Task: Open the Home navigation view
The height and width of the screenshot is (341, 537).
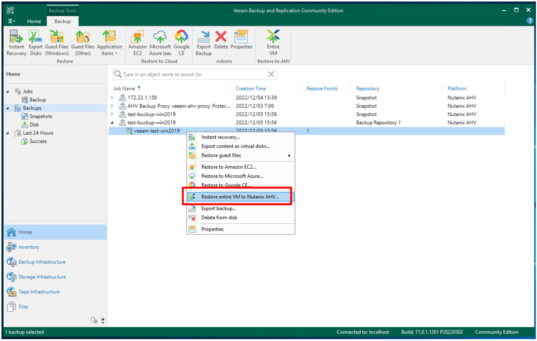Action: click(x=55, y=232)
